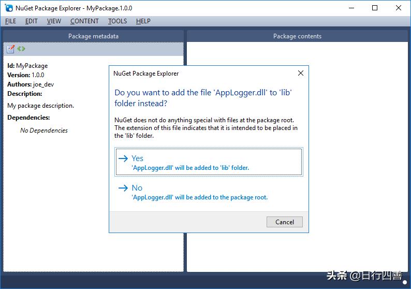Click the green edit metadata source icon
This screenshot has width=411, height=289.
coord(21,49)
